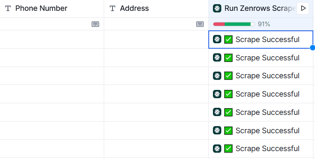The height and width of the screenshot is (159, 315).
Task: Click the Zenrows logo in column header
Action: point(217,8)
